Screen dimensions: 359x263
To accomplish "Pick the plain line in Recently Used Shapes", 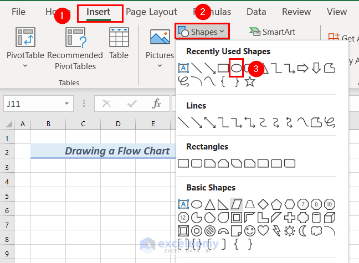I will coord(197,68).
